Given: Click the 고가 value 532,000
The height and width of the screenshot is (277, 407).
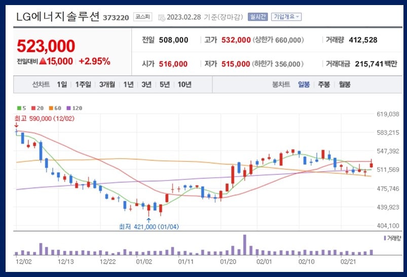Looking at the screenshot, I should click(236, 40).
